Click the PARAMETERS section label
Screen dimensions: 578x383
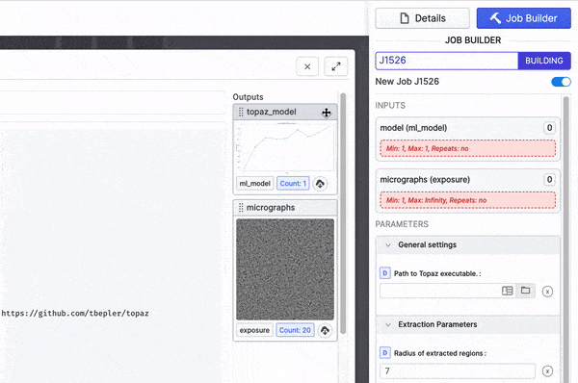(402, 224)
